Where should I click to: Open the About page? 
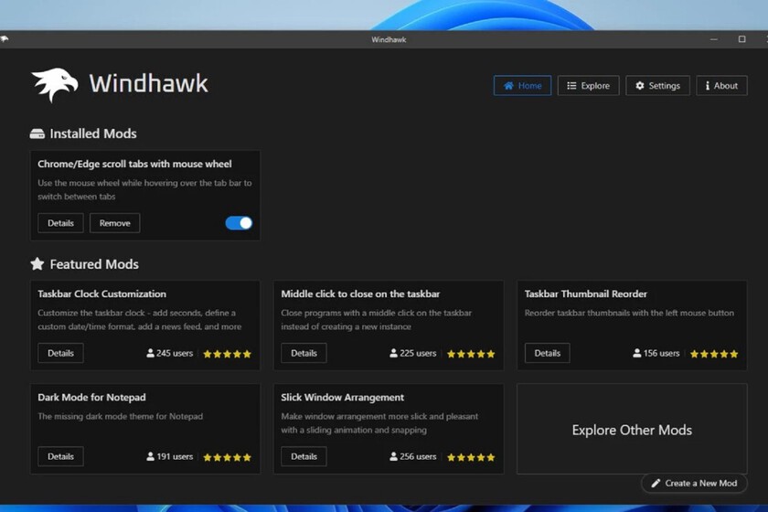click(x=721, y=86)
